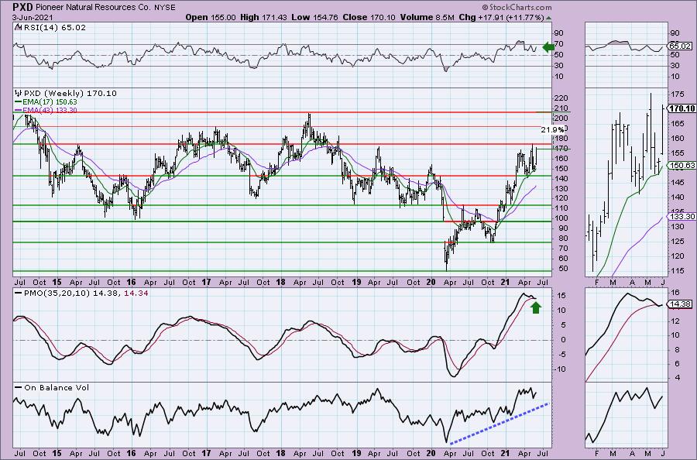Click the bar-chart icon before PXD (Weekly)
697x460 pixels.
[x=19, y=94]
